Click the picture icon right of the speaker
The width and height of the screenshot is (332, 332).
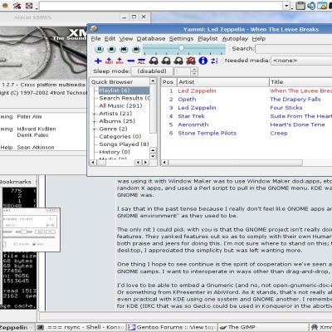pos(322,6)
